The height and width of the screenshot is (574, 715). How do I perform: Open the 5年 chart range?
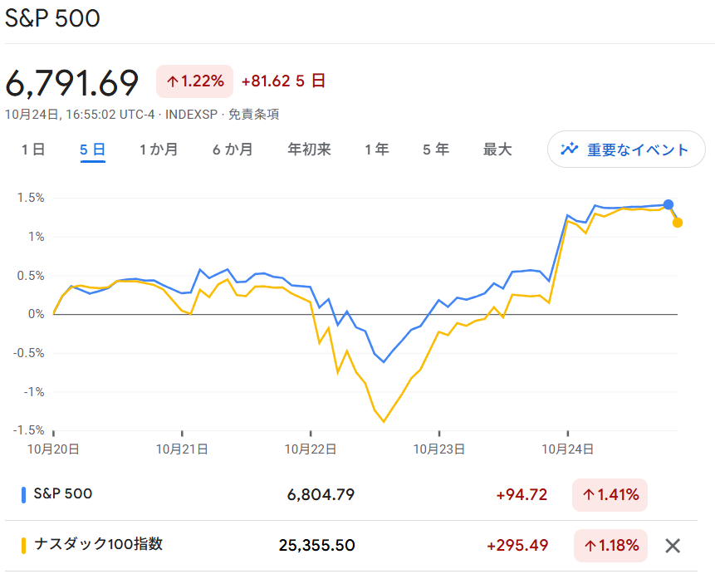pos(436,150)
